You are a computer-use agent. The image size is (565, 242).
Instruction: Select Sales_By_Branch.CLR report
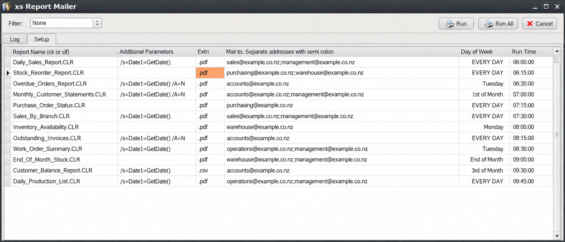tap(41, 116)
